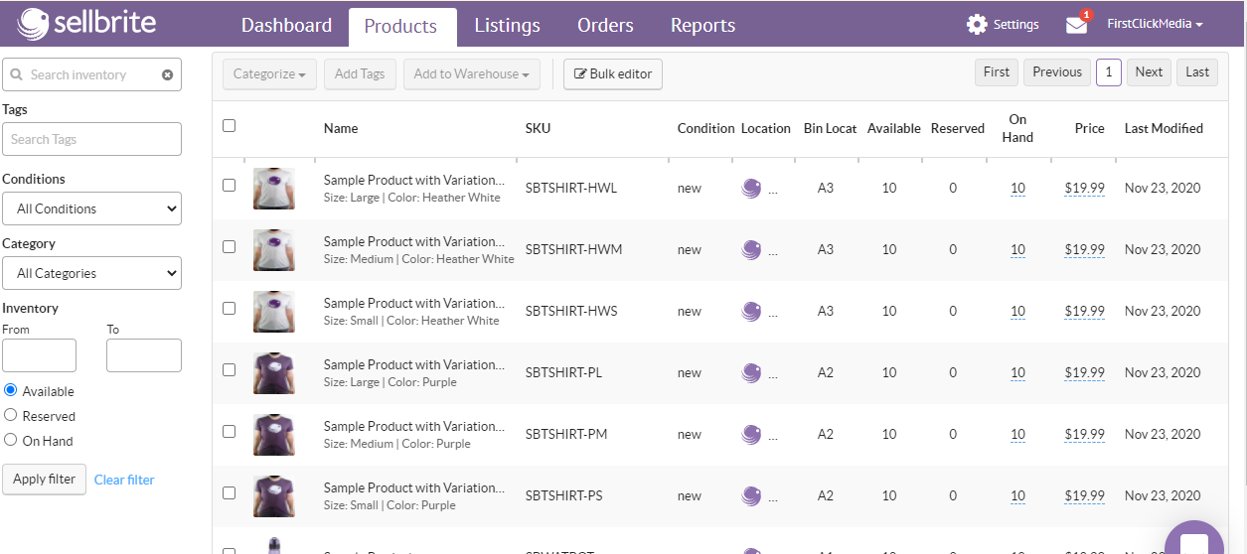Image resolution: width=1247 pixels, height=554 pixels.
Task: Select the On Hand radio button
Action: (11, 440)
